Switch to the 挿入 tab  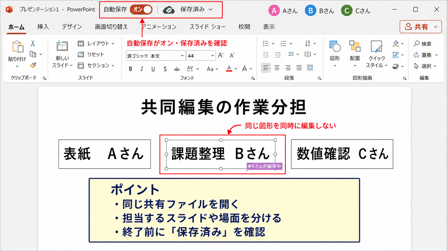43,27
